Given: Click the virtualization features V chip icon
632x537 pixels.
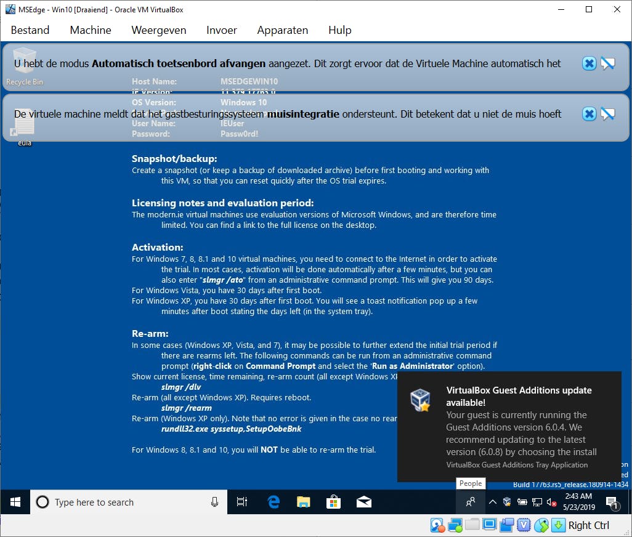Looking at the screenshot, I should coord(524,525).
